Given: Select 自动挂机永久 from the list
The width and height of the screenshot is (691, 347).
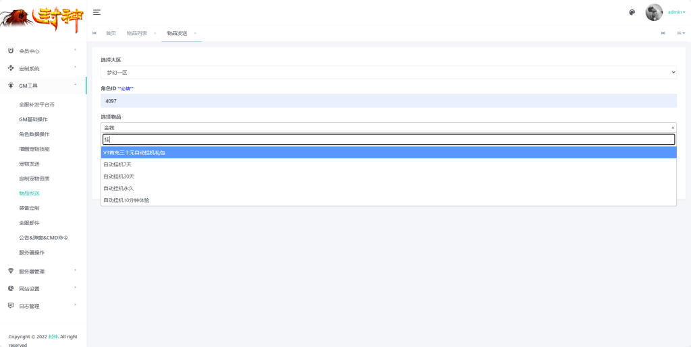Looking at the screenshot, I should point(388,188).
